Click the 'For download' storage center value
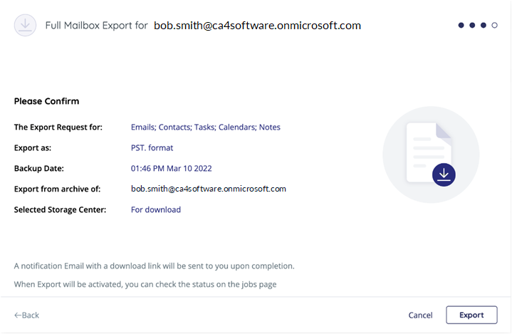This screenshot has height=334, width=512. click(156, 209)
